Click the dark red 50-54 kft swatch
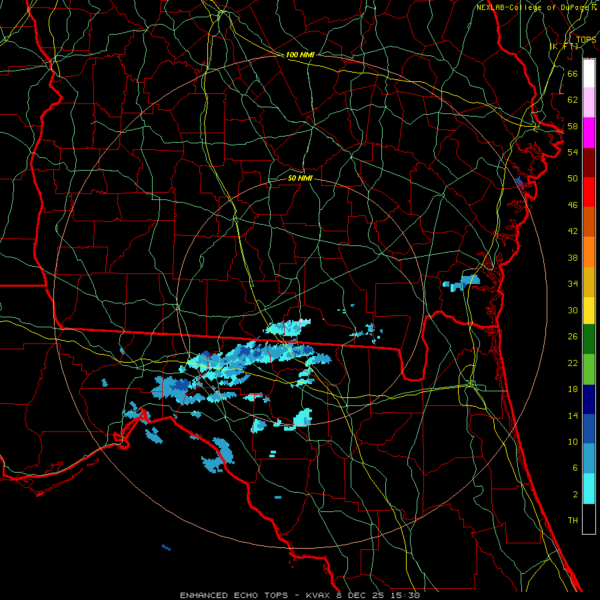This screenshot has width=600, height=600. (589, 163)
